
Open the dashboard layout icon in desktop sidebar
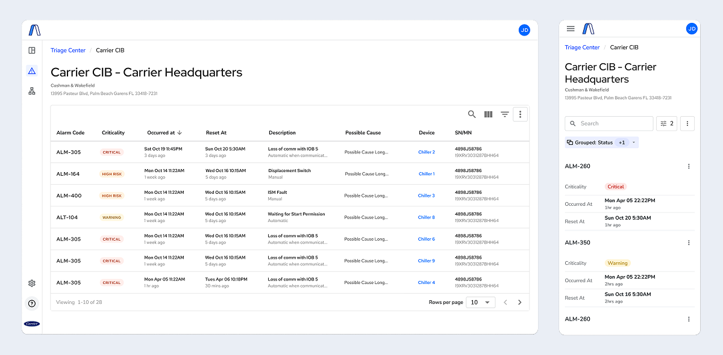coord(32,51)
